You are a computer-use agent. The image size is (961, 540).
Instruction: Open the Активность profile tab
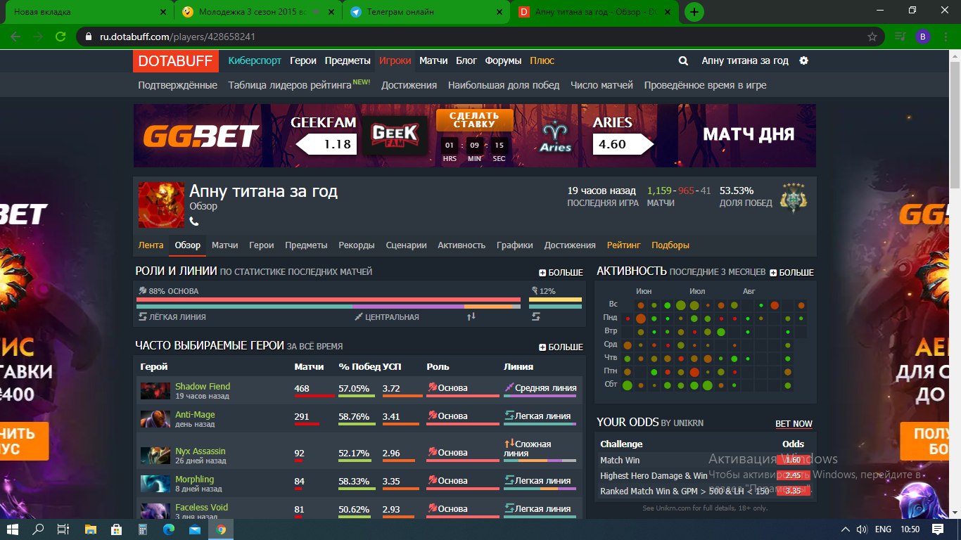[x=462, y=245]
